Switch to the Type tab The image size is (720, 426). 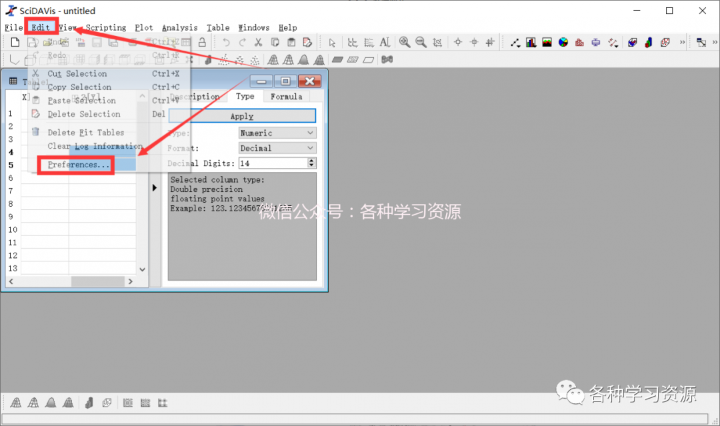[x=245, y=96]
